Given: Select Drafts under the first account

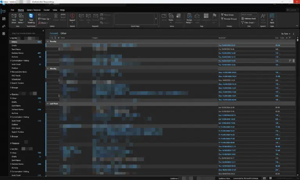Looking at the screenshot, I should [x=14, y=46].
